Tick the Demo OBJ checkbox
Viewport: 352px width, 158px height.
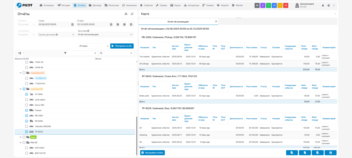(27, 105)
